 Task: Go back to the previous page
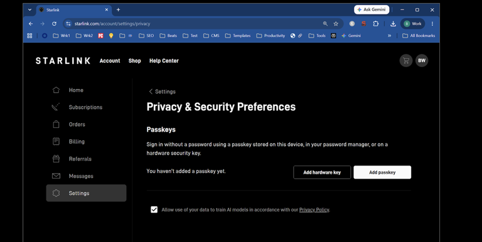pyautogui.click(x=31, y=24)
